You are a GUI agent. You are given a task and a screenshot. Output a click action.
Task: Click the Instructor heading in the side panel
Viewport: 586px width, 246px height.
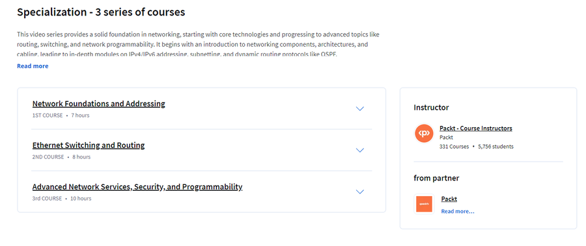pyautogui.click(x=431, y=108)
